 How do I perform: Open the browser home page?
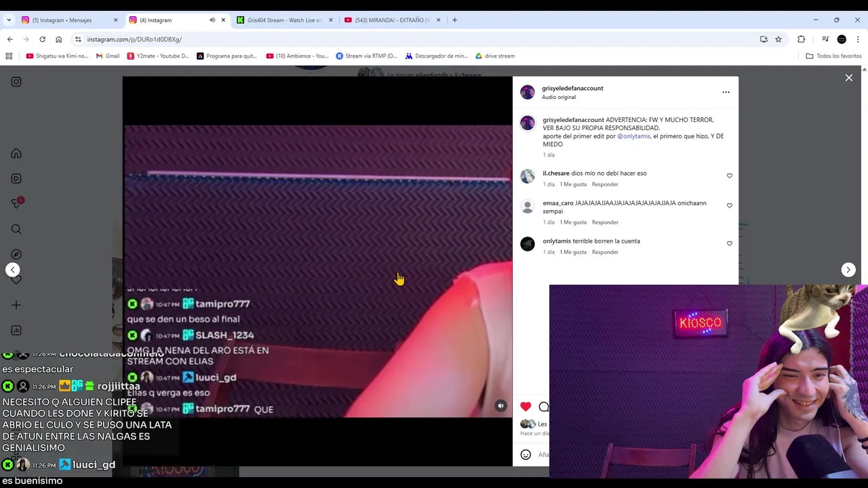pos(58,39)
